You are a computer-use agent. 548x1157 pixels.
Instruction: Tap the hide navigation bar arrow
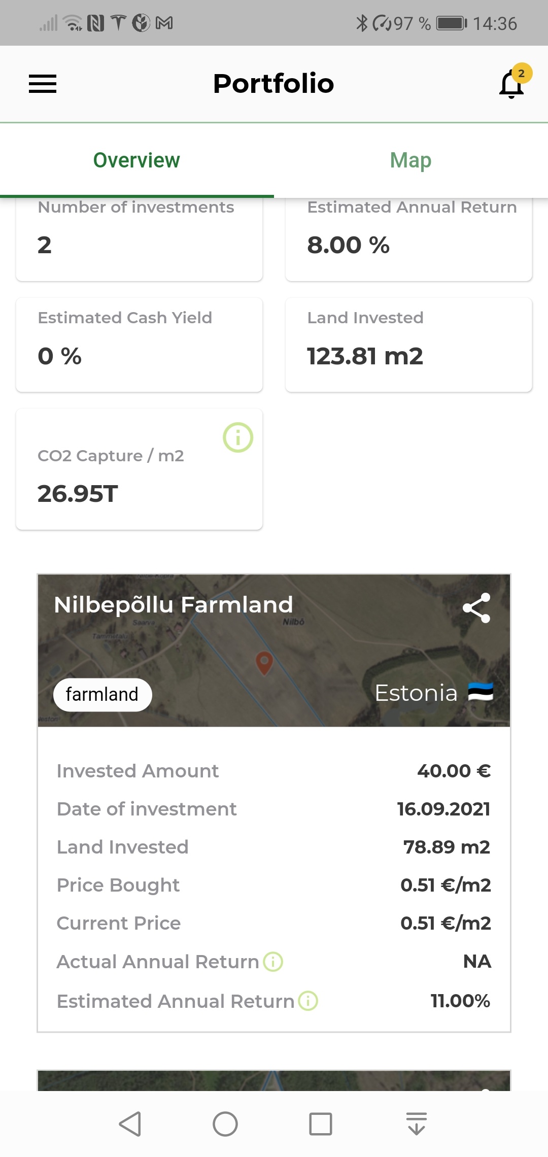pos(417,1124)
